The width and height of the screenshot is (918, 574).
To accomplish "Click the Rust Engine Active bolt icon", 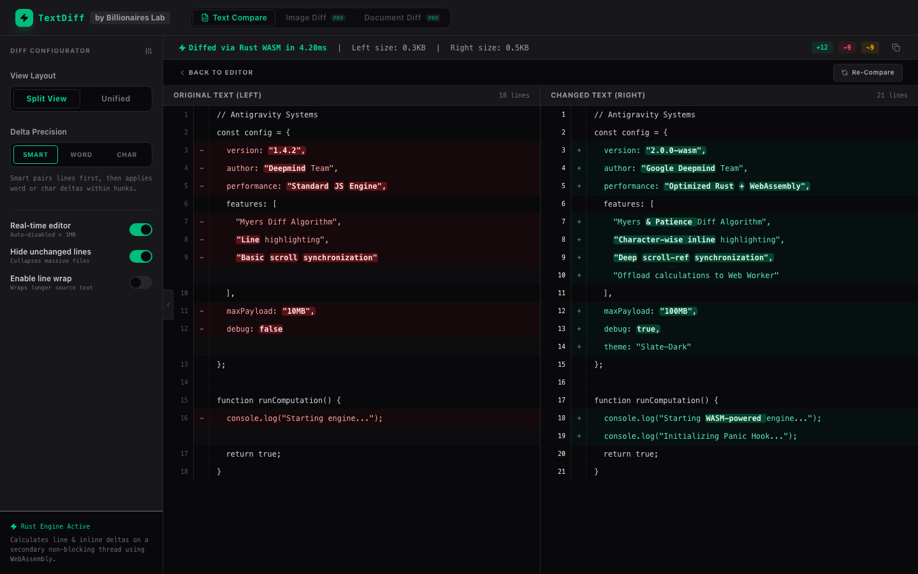I will pos(14,527).
